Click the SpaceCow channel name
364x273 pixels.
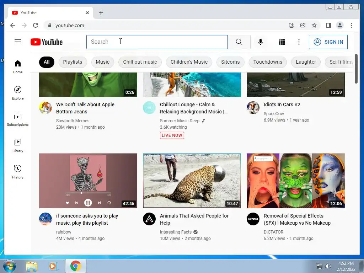click(x=274, y=113)
